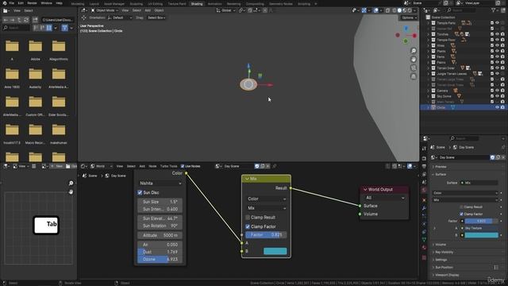Collapse the Mix node with its header arrow

coord(247,179)
